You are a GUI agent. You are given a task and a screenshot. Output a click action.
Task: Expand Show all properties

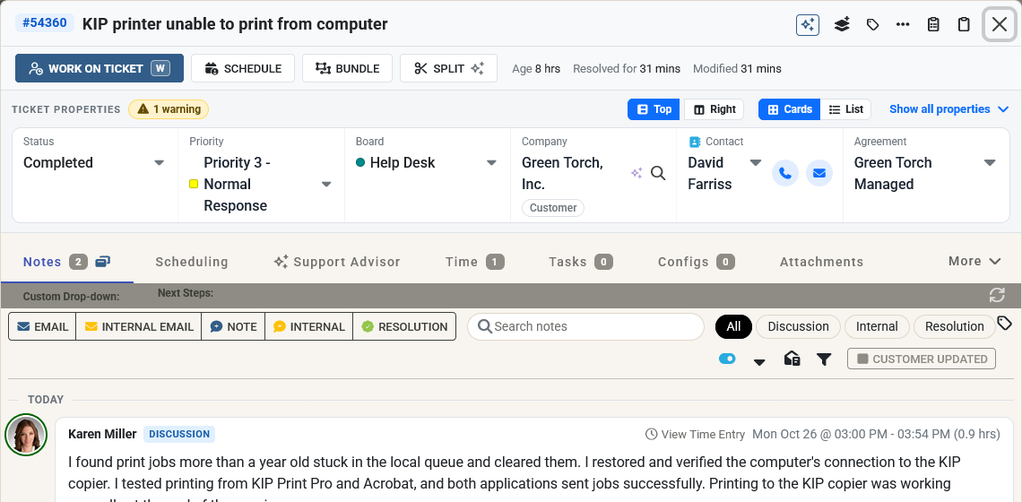[x=949, y=108]
